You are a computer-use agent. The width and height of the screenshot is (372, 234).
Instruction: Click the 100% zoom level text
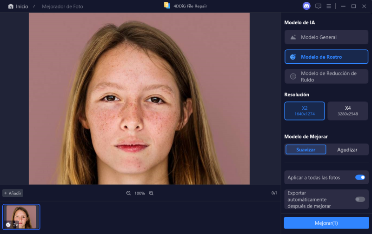139,193
